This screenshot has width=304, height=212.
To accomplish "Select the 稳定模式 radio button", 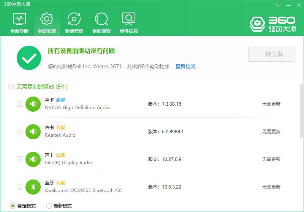I will 13,206.
